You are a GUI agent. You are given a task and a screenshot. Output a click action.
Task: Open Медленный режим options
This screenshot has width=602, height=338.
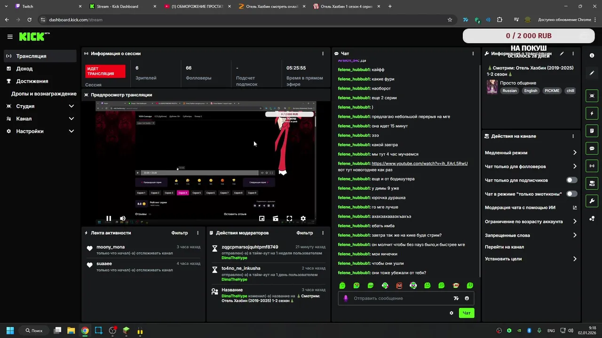531,153
